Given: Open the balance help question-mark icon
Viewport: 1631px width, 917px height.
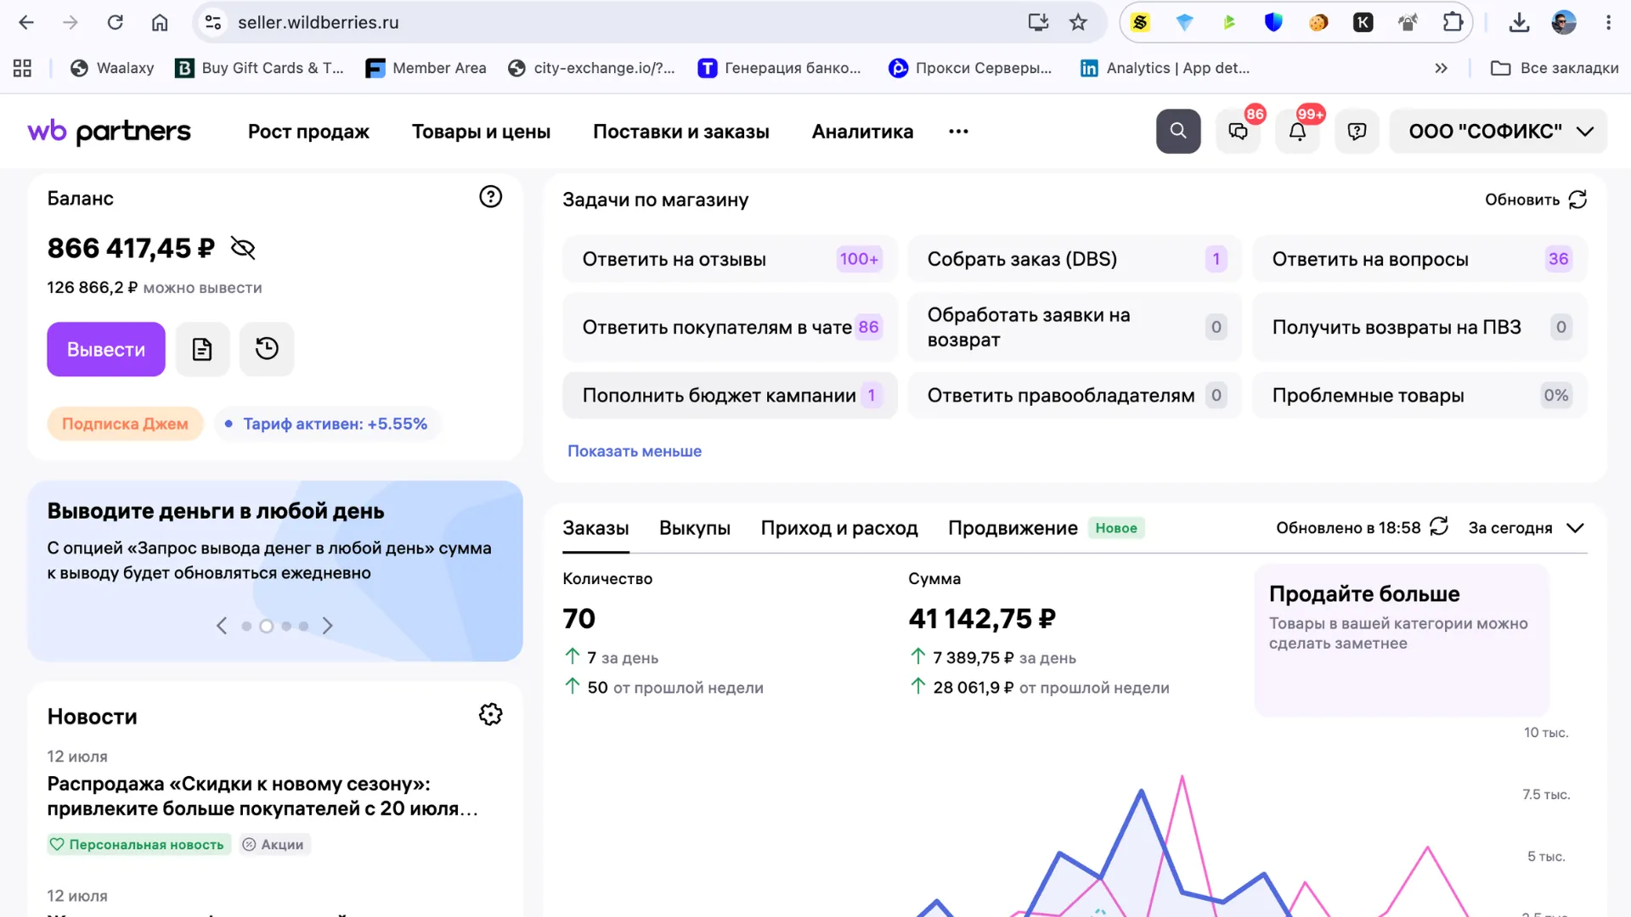Looking at the screenshot, I should pos(490,197).
